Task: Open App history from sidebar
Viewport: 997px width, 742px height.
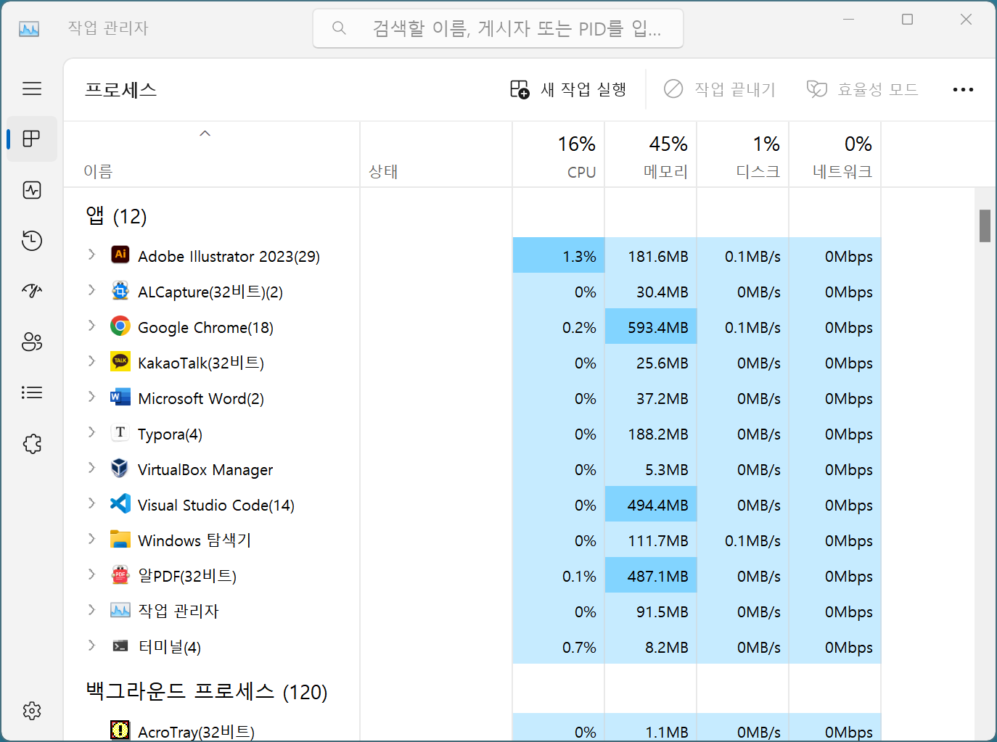Action: coord(32,241)
